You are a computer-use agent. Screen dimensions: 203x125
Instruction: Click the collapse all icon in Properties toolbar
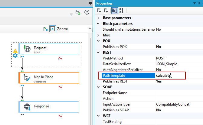pos(99,11)
